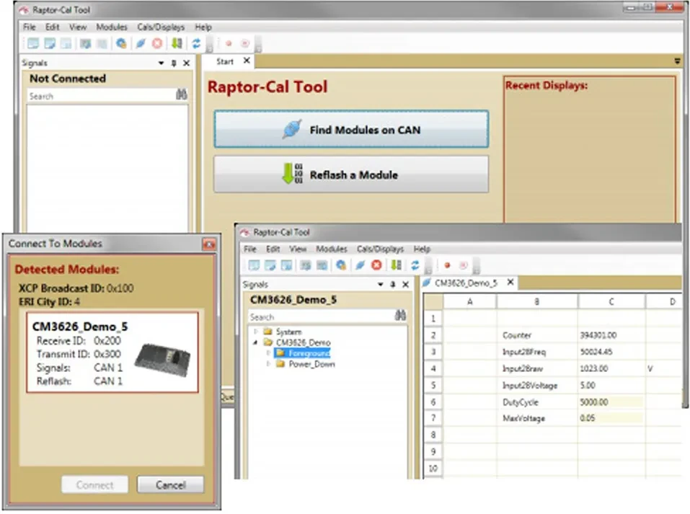
Task: Toggle the pin on the Not Connected Signals panel
Action: click(173, 63)
